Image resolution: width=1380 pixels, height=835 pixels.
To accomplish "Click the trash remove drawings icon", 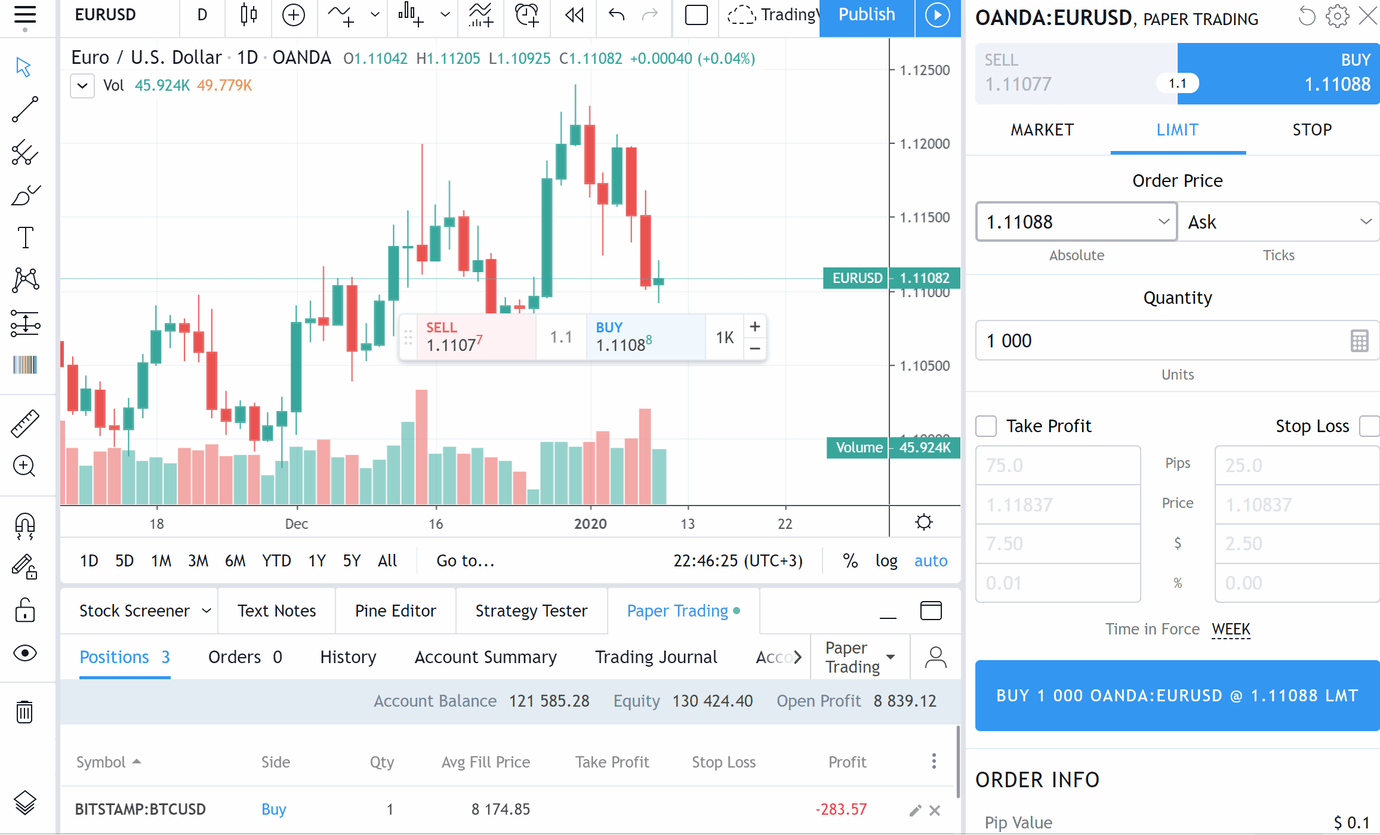I will tap(25, 711).
